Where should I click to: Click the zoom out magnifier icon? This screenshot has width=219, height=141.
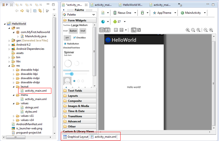coord(205,30)
